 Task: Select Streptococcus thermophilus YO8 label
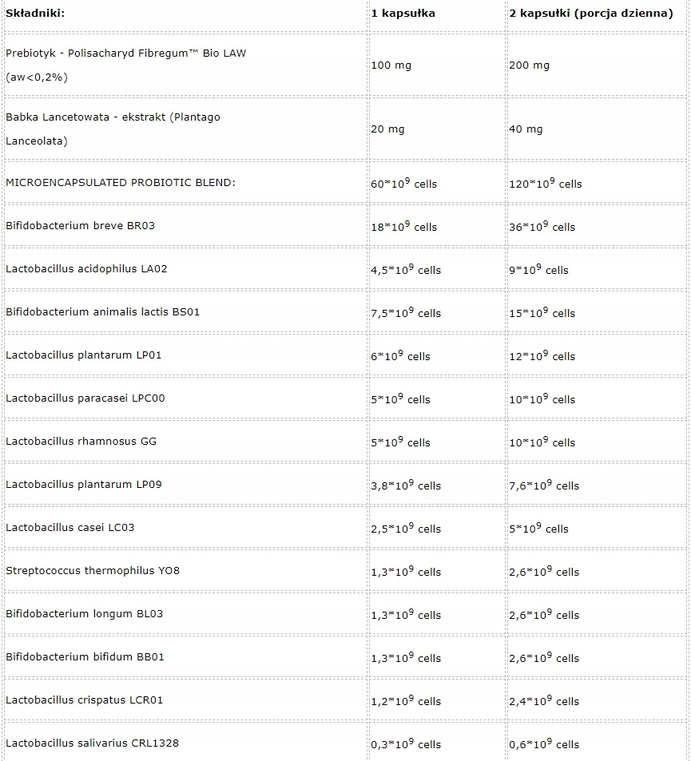pos(93,571)
